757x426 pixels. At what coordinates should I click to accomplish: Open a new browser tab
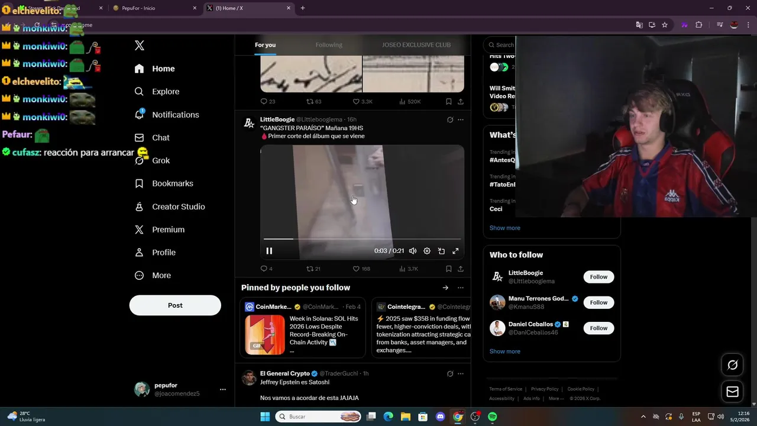(x=303, y=8)
